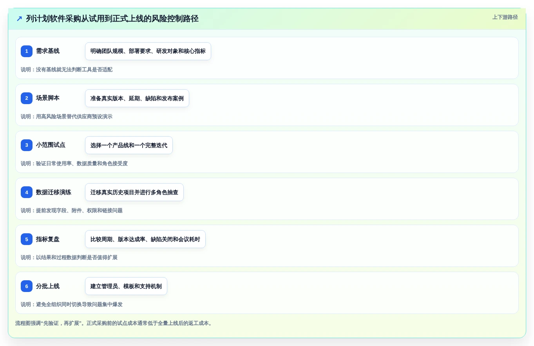Click the 小范围试点 step title

point(51,145)
